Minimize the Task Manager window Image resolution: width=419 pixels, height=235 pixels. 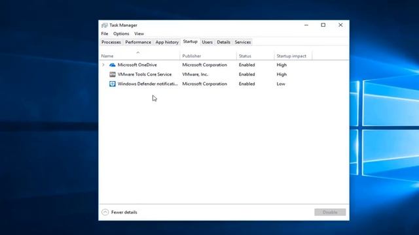[x=306, y=25]
